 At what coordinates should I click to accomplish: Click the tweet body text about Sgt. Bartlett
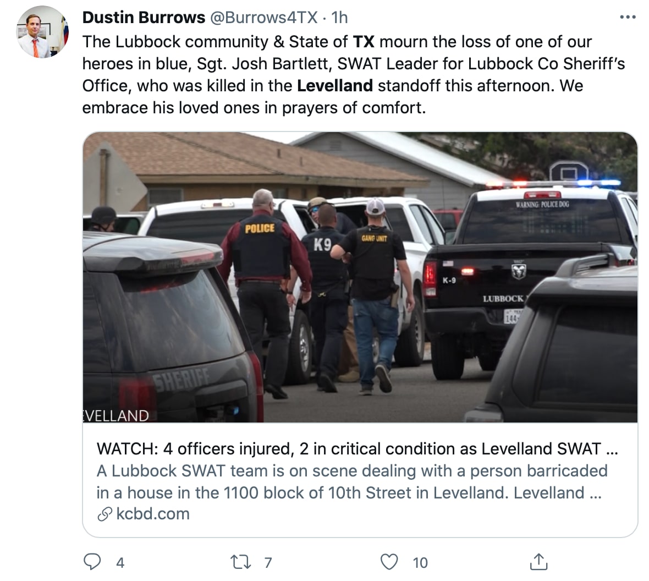pos(354,74)
